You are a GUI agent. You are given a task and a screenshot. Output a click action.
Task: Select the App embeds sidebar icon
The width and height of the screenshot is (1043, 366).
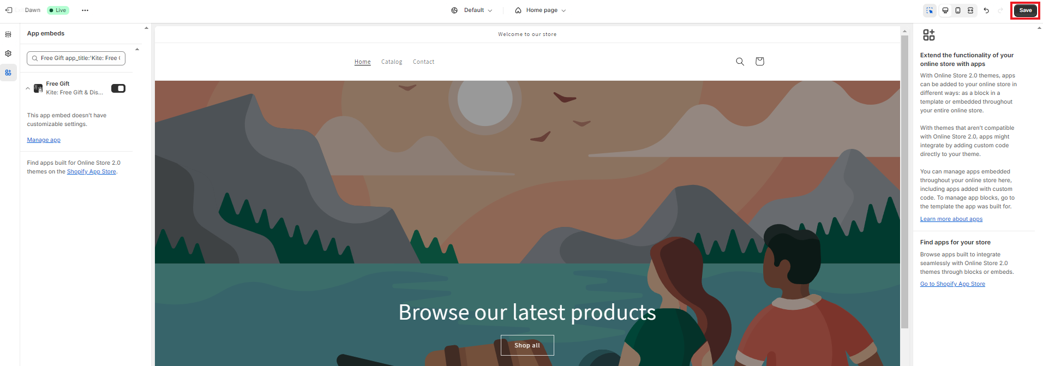[8, 73]
